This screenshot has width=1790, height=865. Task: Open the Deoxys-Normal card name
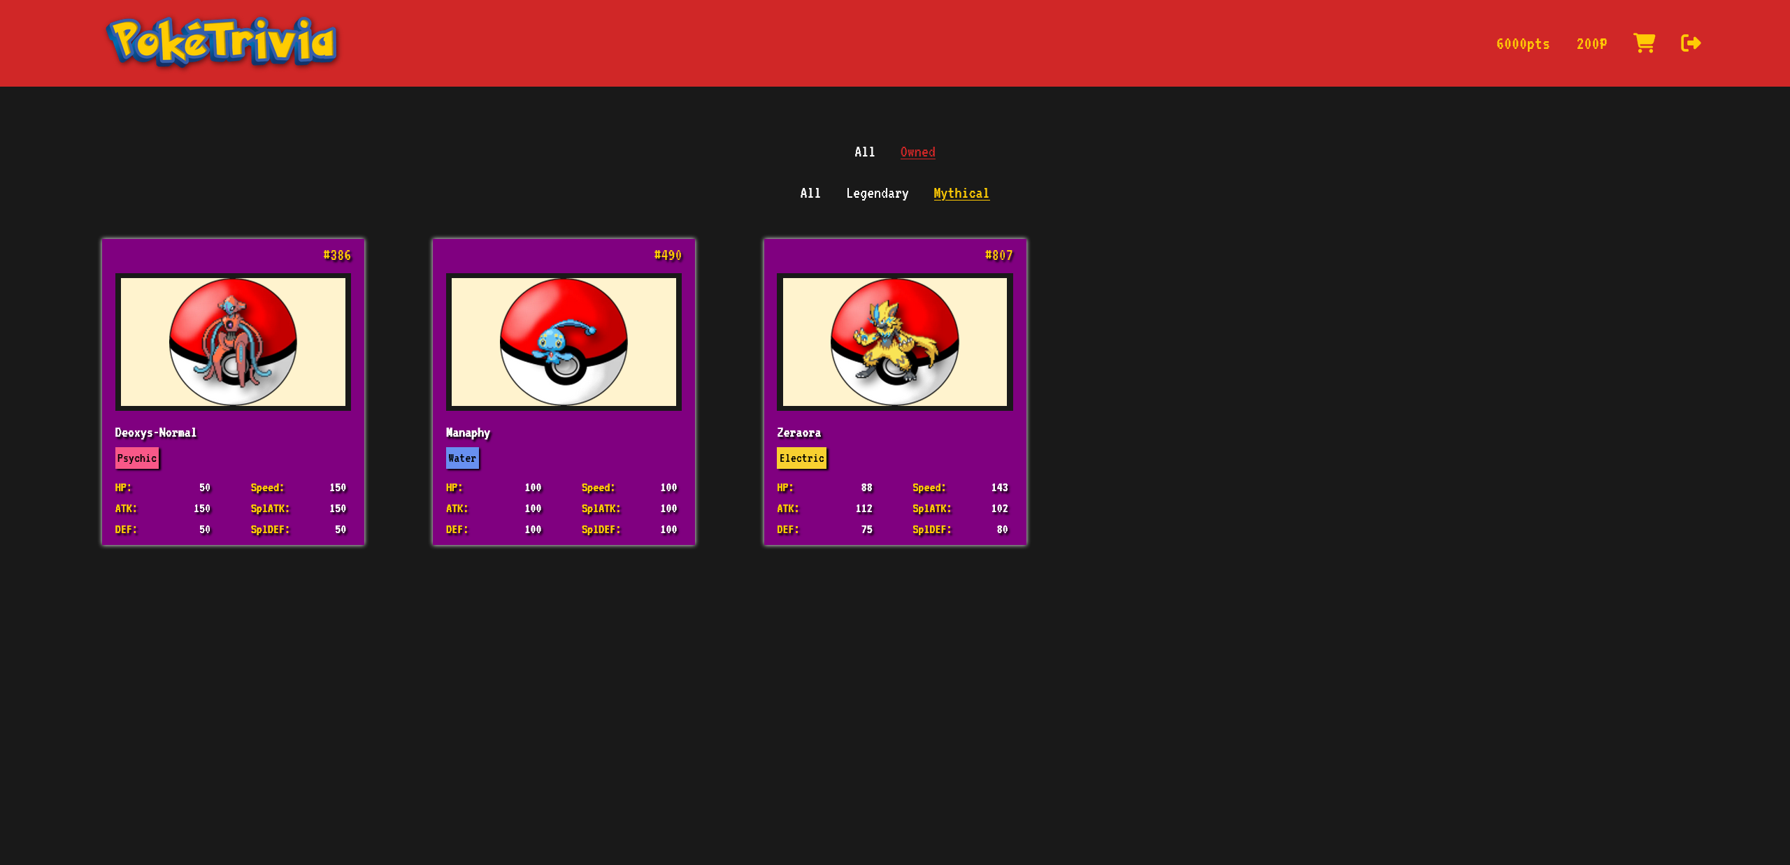pyautogui.click(x=156, y=432)
